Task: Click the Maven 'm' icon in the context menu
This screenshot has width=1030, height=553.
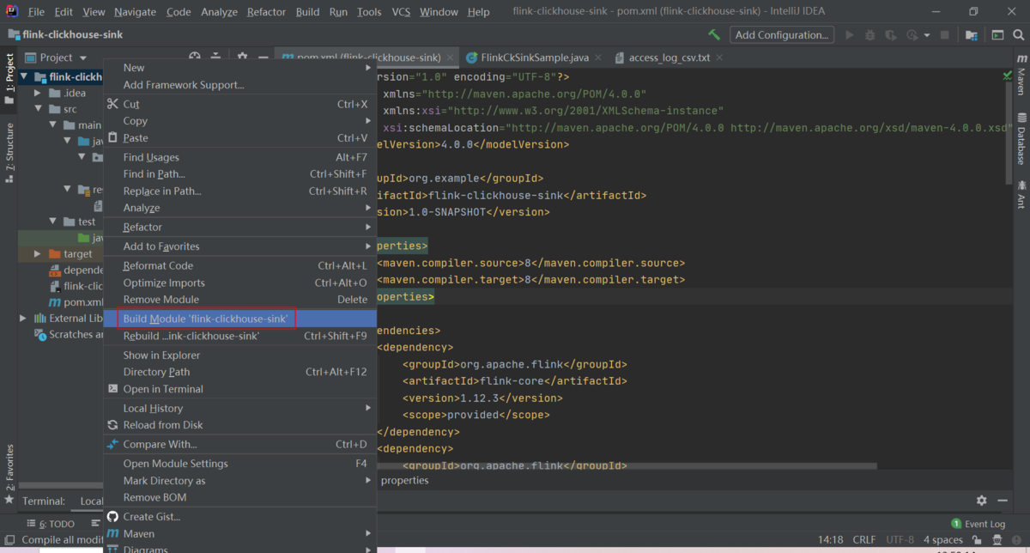Action: (x=112, y=534)
